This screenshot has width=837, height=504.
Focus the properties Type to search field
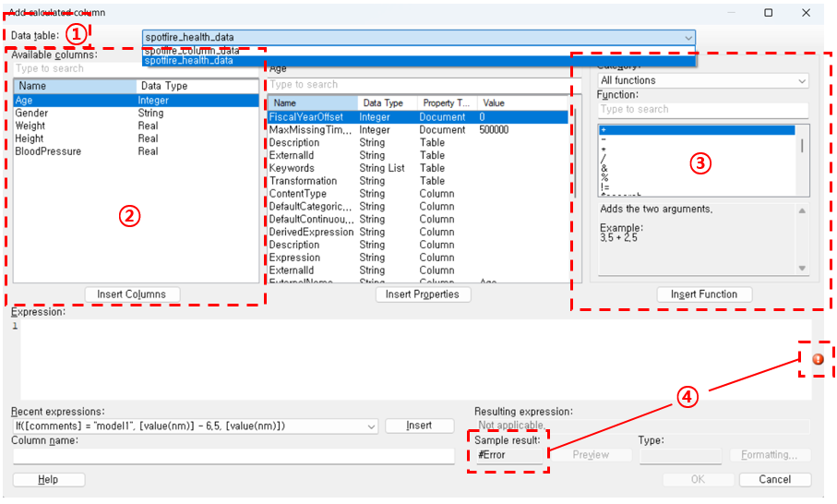click(424, 84)
